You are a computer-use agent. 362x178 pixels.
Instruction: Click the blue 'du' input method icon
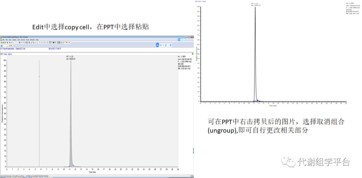[x=158, y=45]
